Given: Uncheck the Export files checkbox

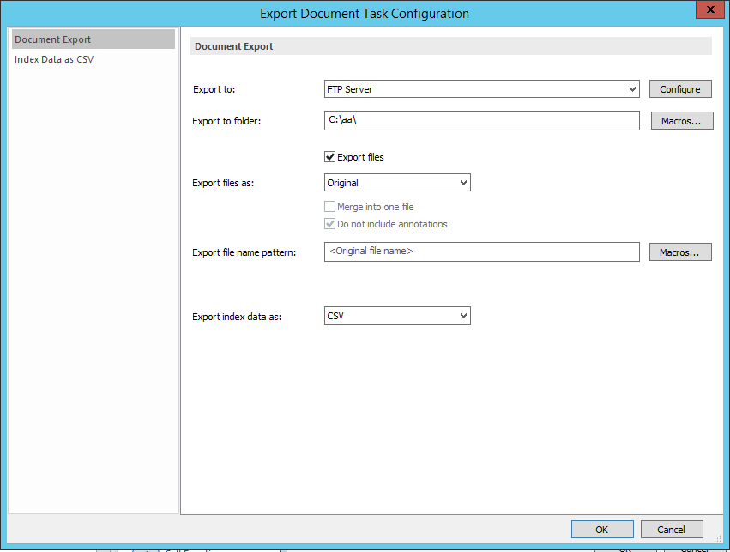Looking at the screenshot, I should 329,157.
